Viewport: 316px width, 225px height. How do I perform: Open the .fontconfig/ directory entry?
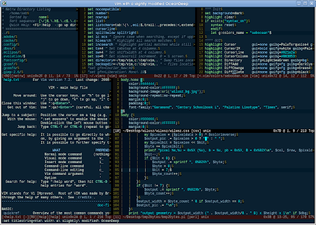click(14, 60)
